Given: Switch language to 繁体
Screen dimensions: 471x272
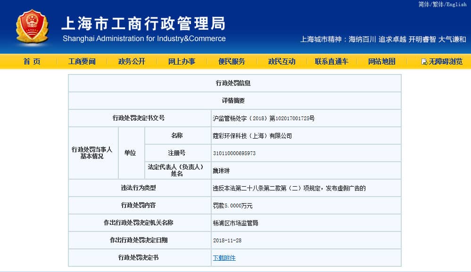Looking at the screenshot, I should tap(438, 4).
